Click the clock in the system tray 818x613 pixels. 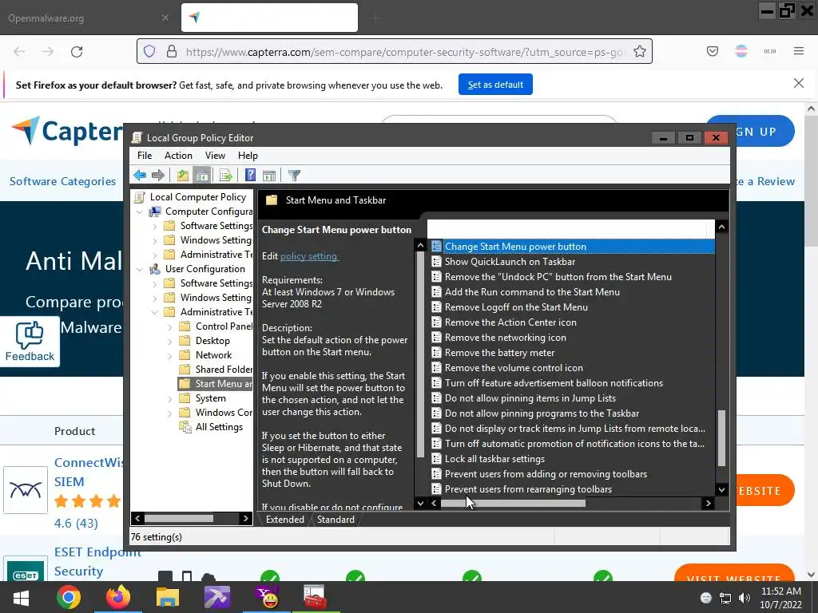781,597
